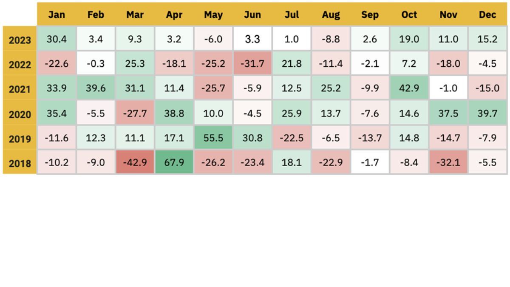Select the Aug column header
The width and height of the screenshot is (510, 287).
click(x=331, y=14)
